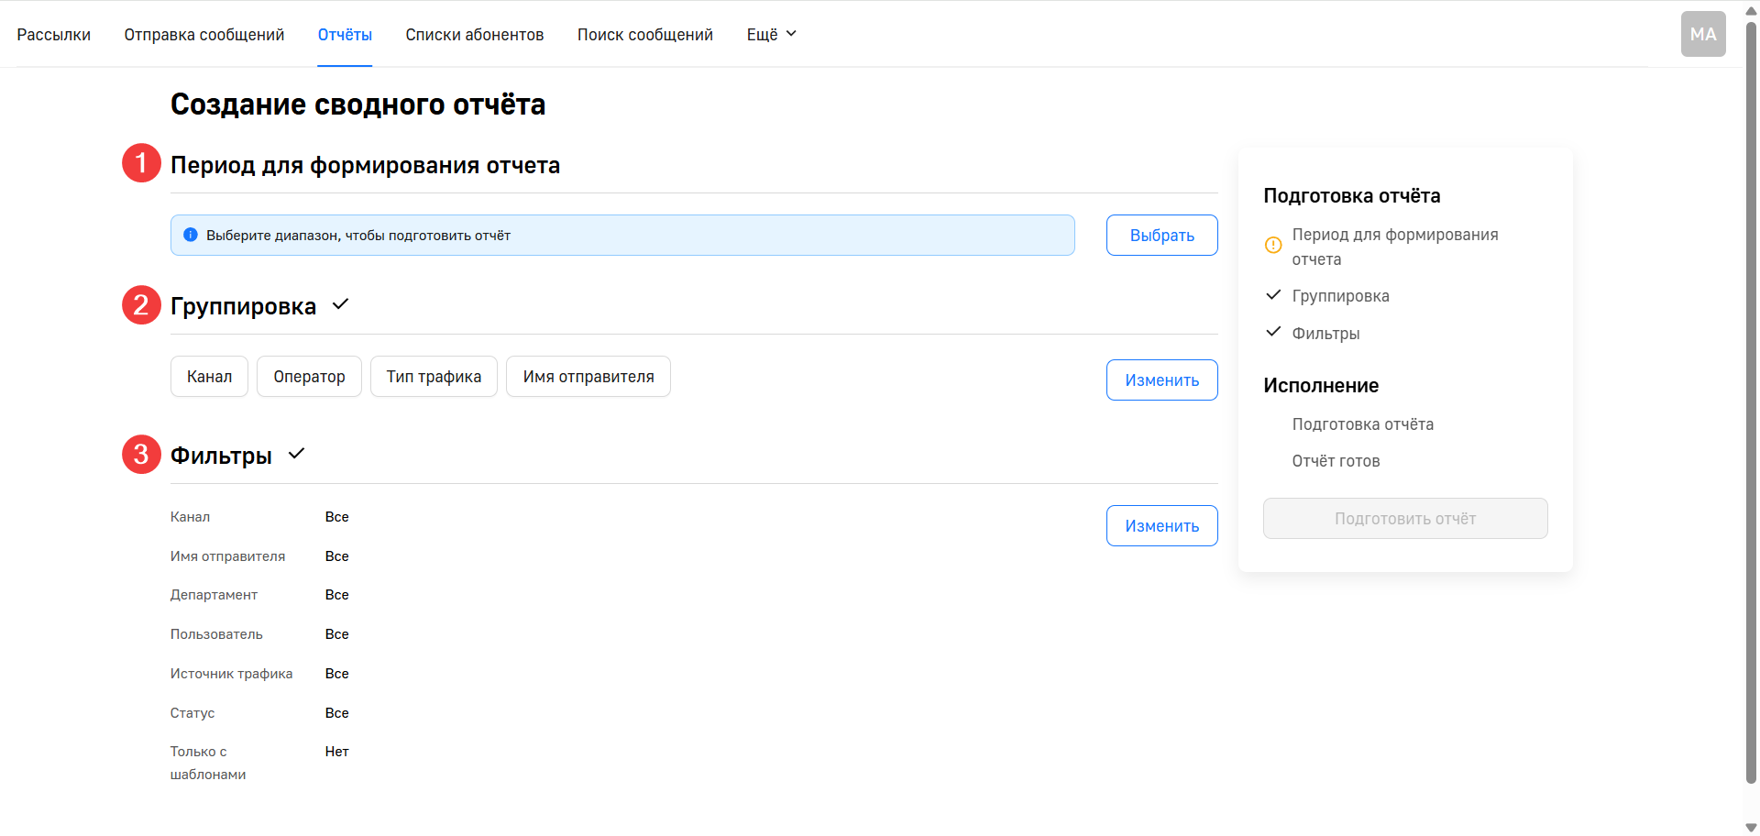Click checkmark icon next to Фильтры heading

tap(296, 454)
